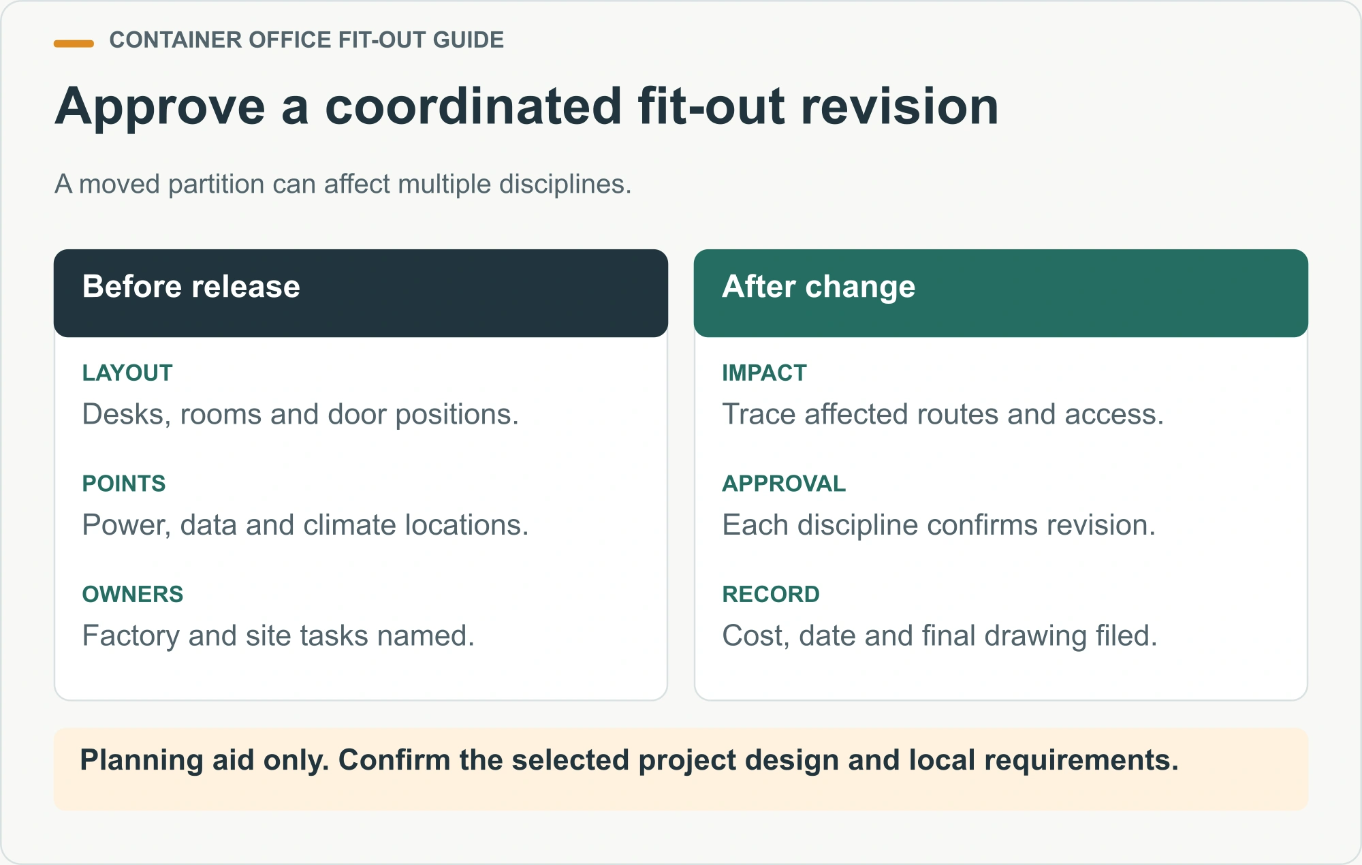
Task: Click 'Desks, rooms and door positions.'
Action: pos(300,415)
